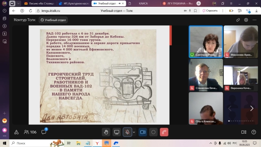Open the chat with one new message

coord(44,132)
